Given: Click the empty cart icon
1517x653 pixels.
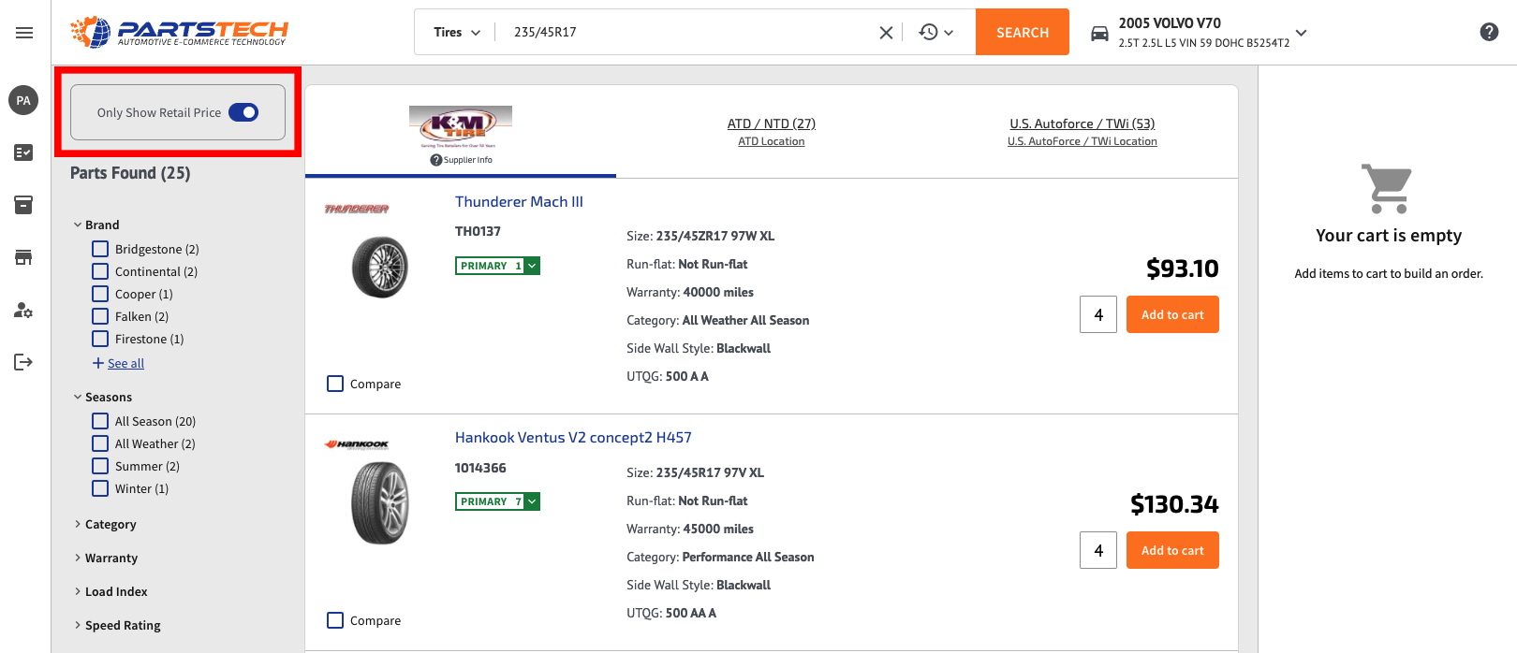Looking at the screenshot, I should pyautogui.click(x=1387, y=189).
